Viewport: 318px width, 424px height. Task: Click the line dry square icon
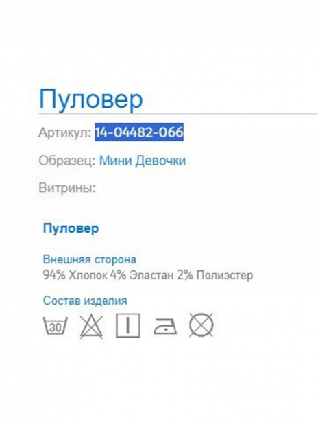tap(128, 326)
